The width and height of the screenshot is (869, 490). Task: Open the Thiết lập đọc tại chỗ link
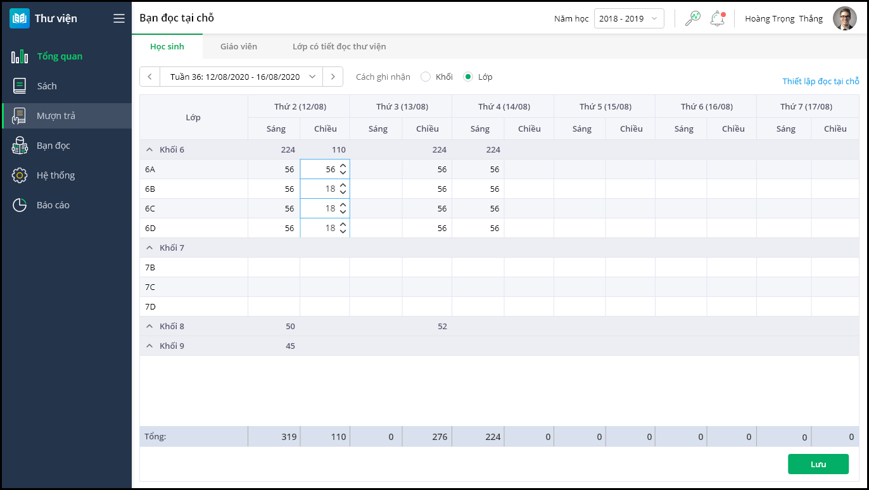pos(820,81)
